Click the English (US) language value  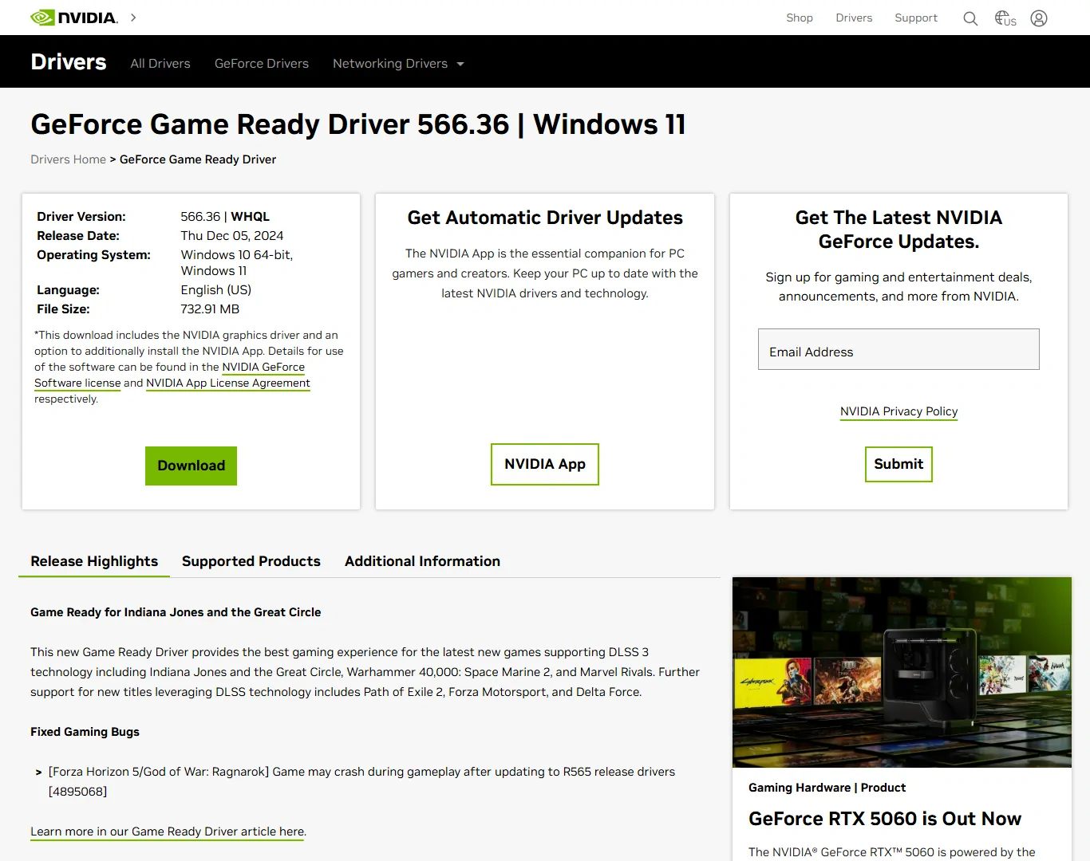[216, 290]
